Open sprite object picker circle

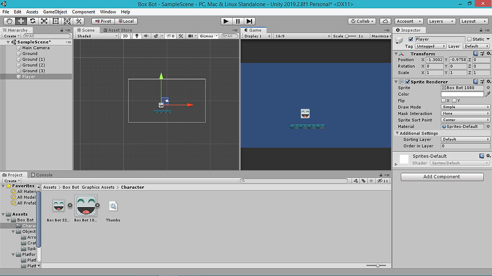tap(488, 88)
